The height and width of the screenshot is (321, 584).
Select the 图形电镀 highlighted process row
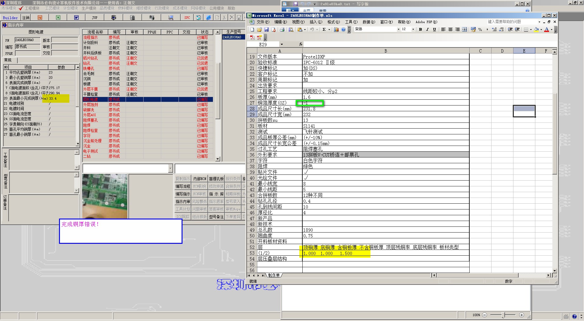click(148, 99)
